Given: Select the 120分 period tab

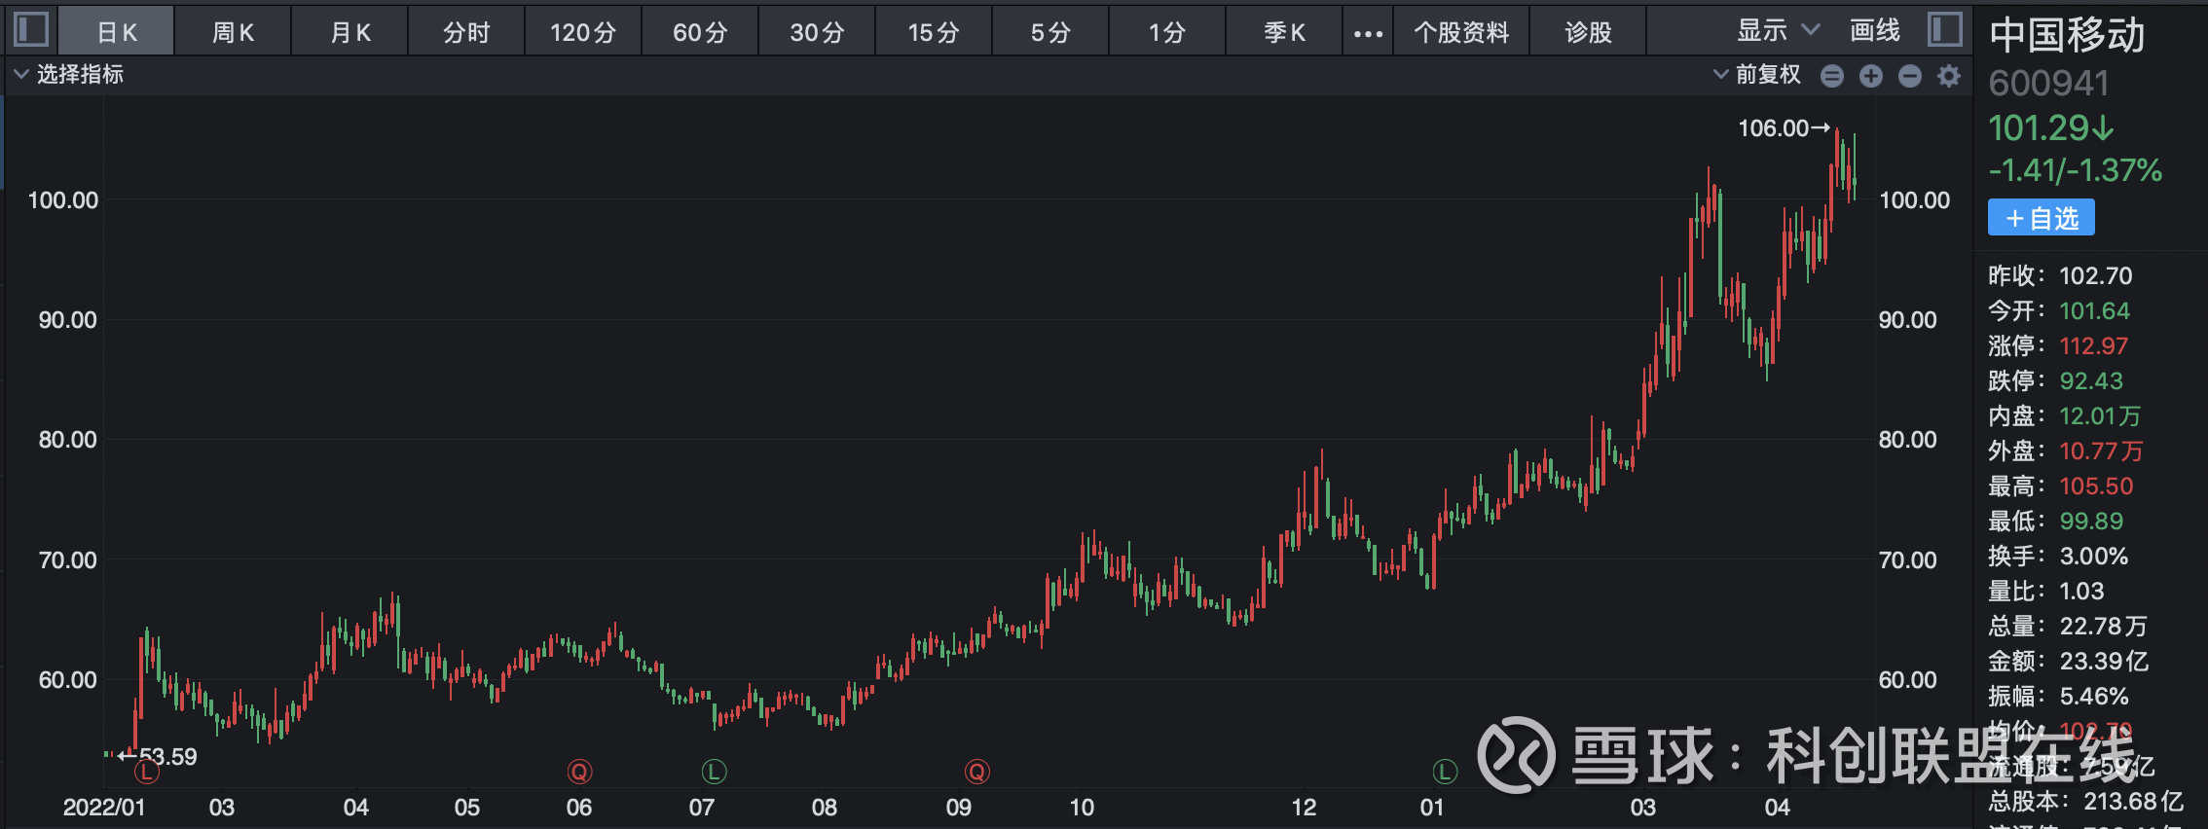Looking at the screenshot, I should click(x=583, y=32).
